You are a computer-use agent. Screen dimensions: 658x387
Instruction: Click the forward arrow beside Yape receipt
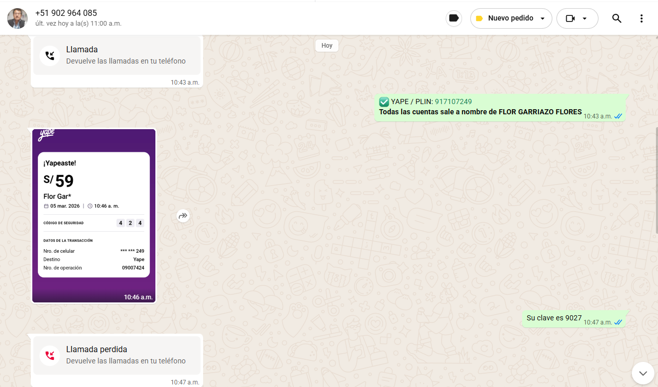[x=183, y=216]
